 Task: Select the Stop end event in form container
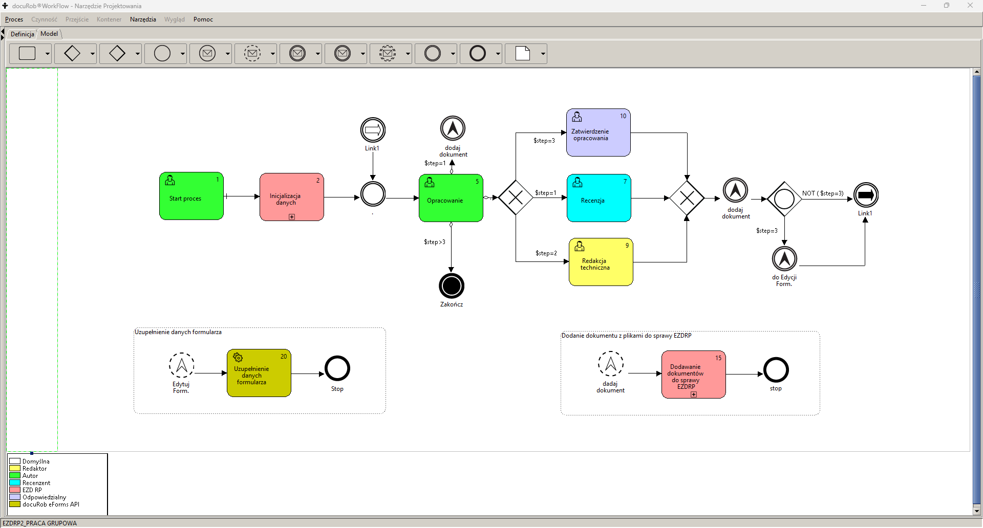pyautogui.click(x=337, y=368)
